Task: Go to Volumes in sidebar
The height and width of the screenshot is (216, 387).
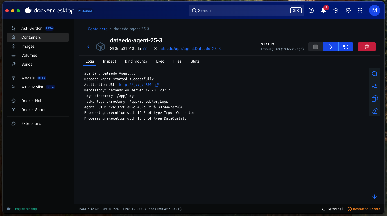Action: pyautogui.click(x=37, y=55)
